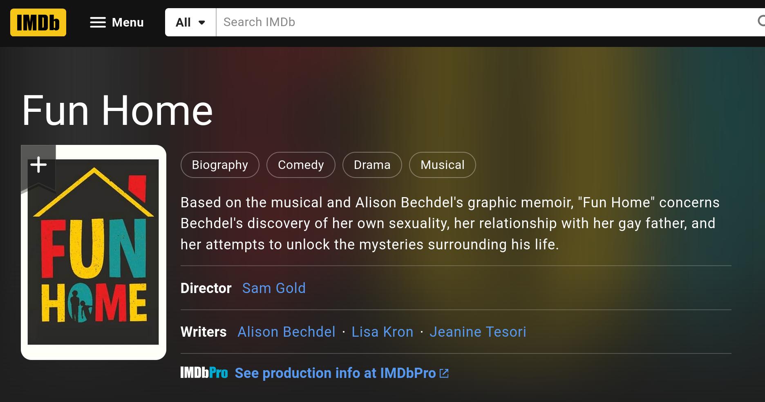
Task: Click the search magnifier icon
Action: click(x=761, y=21)
